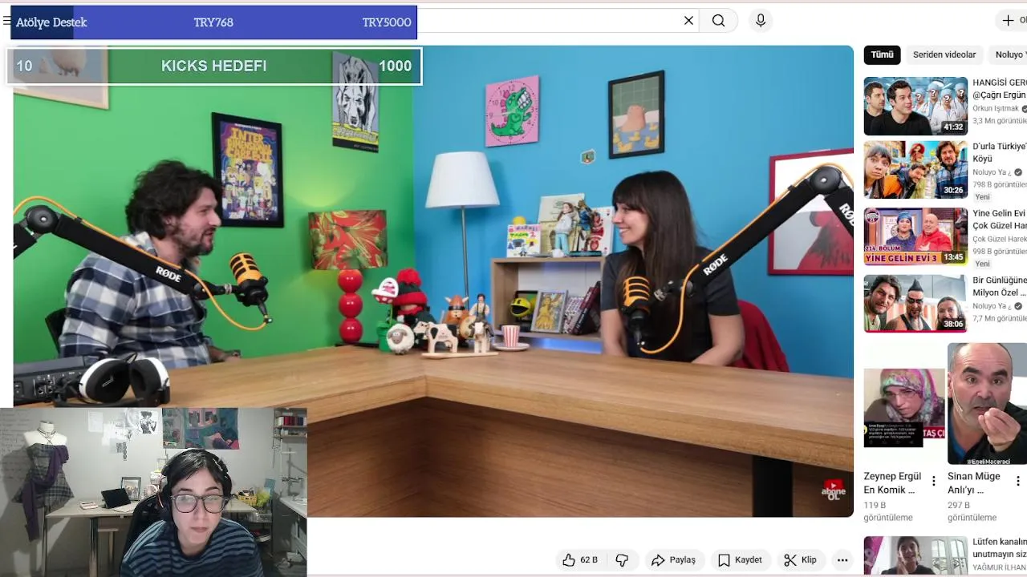
Task: Open the Create plus button
Action: pyautogui.click(x=1011, y=21)
